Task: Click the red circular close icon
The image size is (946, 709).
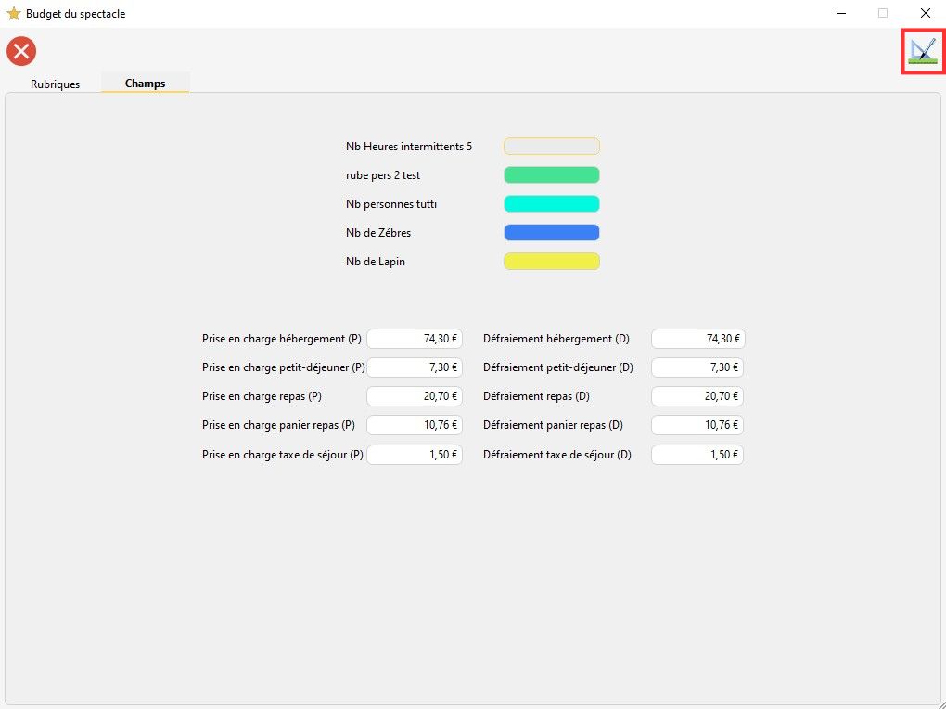Action: point(21,51)
